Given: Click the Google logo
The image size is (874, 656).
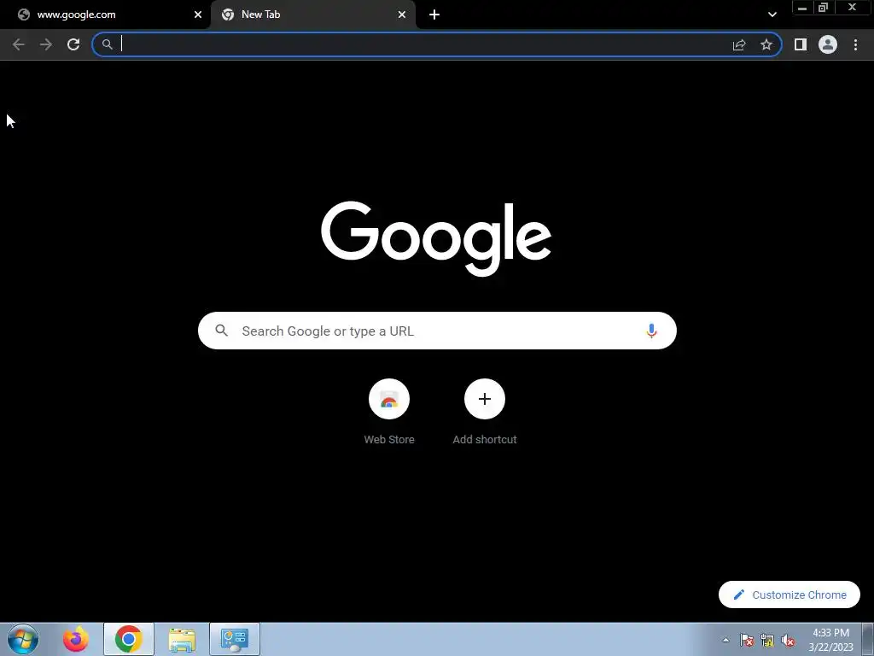Looking at the screenshot, I should (436, 238).
